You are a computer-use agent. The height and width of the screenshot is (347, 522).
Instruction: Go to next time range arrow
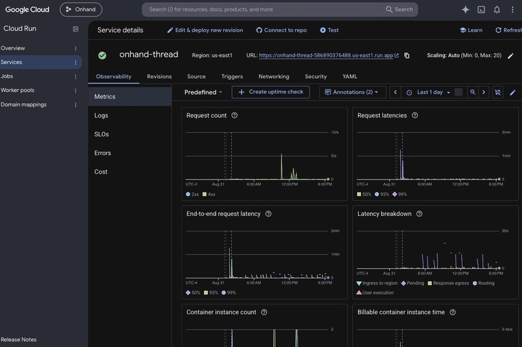point(484,92)
